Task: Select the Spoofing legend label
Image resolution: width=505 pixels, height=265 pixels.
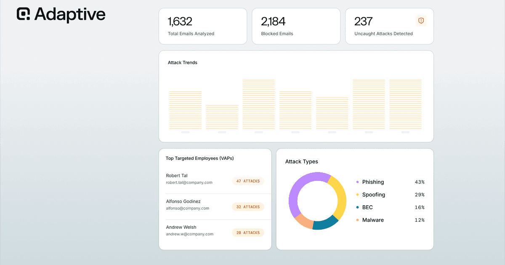Action: pos(374,195)
